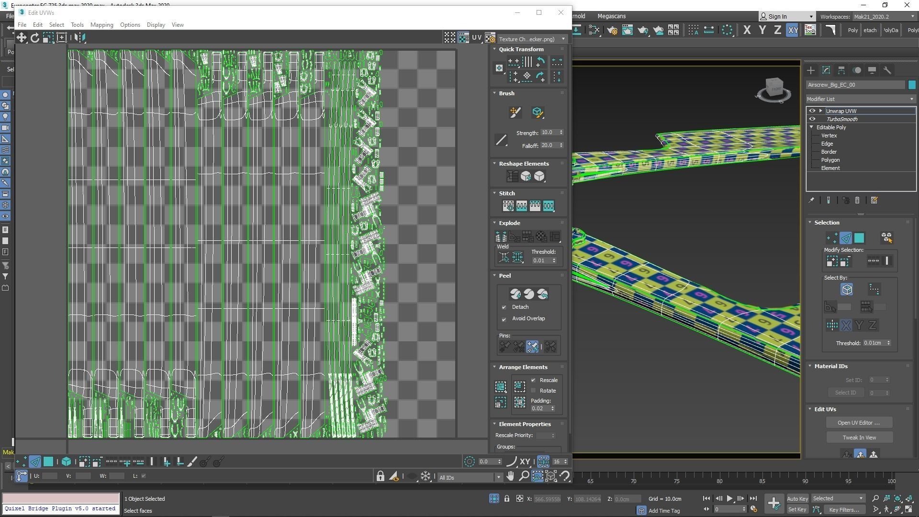This screenshot has width=919, height=517.
Task: Click the Polygon sub-object selection icon
Action: click(48, 461)
